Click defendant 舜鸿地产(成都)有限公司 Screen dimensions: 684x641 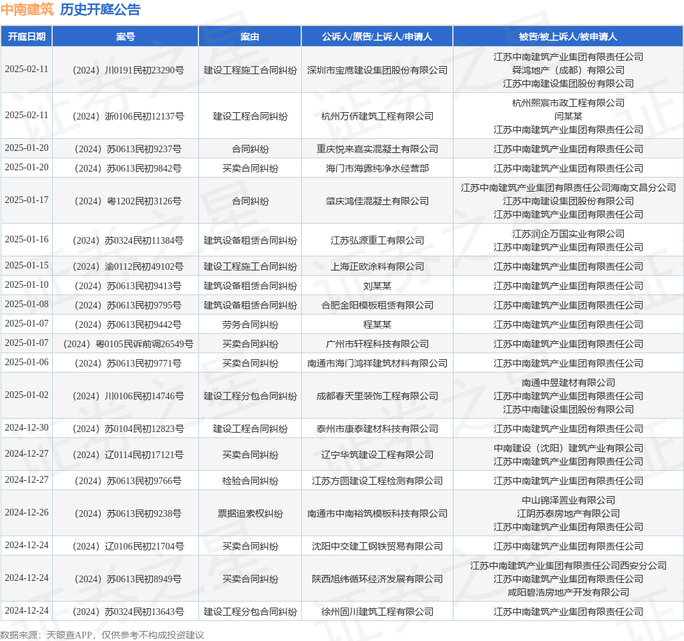[x=568, y=70]
